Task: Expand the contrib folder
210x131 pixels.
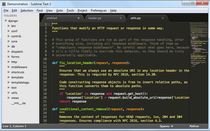Action: click(9, 36)
